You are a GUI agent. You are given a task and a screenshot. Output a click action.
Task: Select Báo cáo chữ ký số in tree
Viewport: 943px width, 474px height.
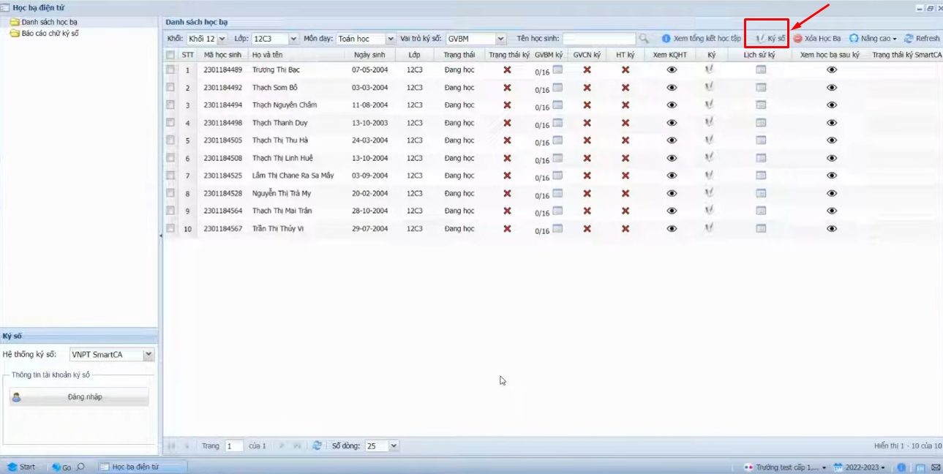tap(50, 33)
